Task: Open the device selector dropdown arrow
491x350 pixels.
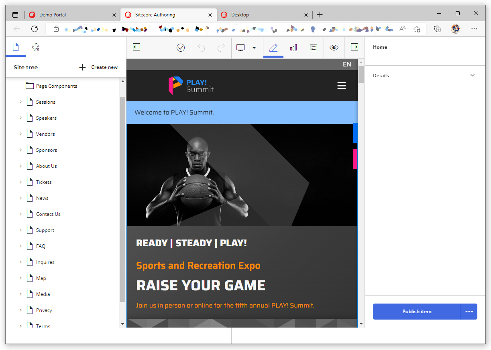Action: (x=254, y=48)
